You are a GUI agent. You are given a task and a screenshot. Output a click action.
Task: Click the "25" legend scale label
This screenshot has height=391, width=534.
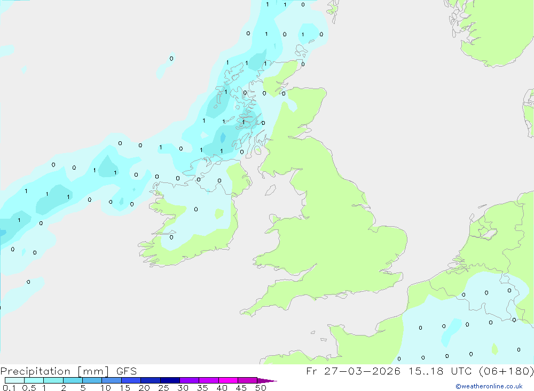(x=164, y=388)
